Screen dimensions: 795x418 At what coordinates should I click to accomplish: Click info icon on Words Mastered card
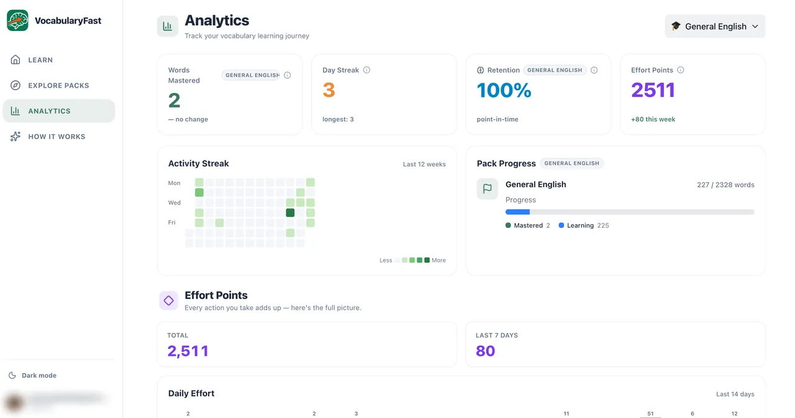pos(287,75)
